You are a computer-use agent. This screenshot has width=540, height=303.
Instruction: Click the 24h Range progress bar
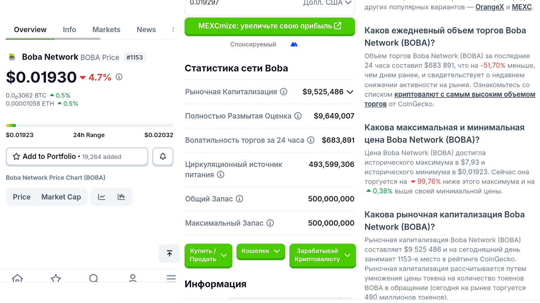[89, 126]
